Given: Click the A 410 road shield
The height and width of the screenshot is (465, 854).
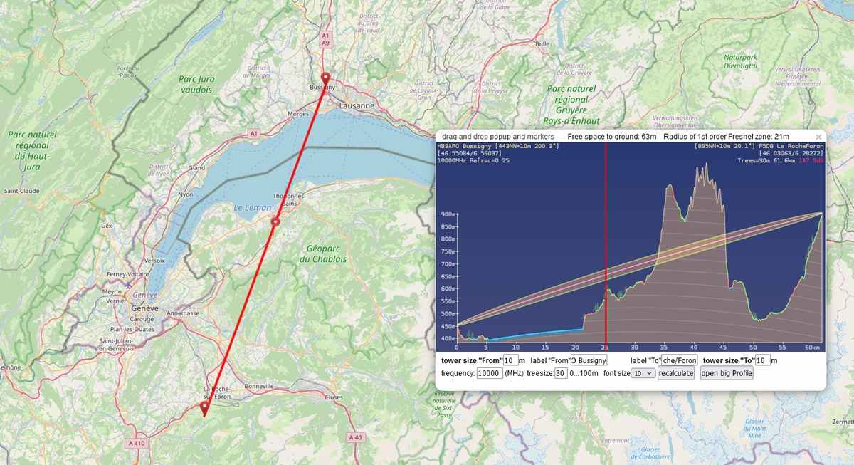Looking at the screenshot, I should coord(137,443).
